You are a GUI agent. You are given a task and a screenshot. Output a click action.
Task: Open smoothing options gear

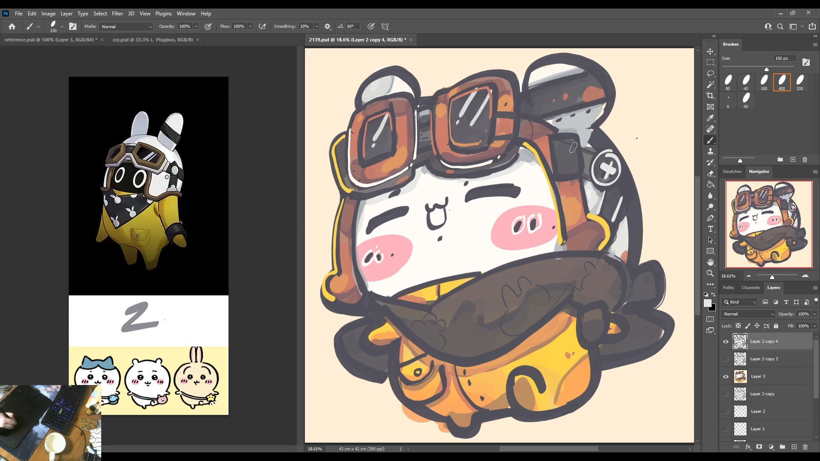pyautogui.click(x=328, y=26)
